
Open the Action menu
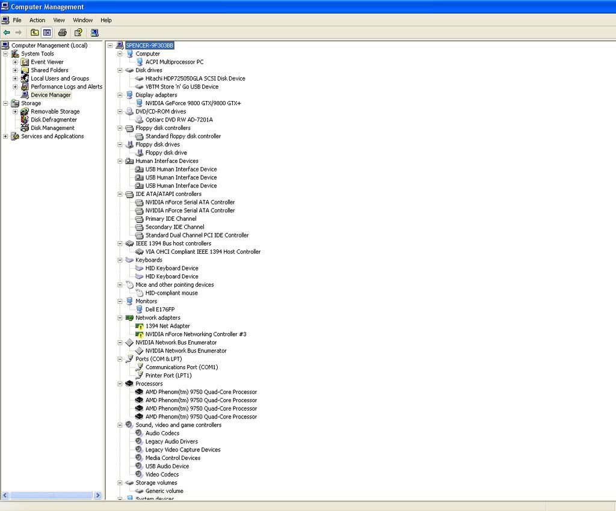(x=37, y=20)
